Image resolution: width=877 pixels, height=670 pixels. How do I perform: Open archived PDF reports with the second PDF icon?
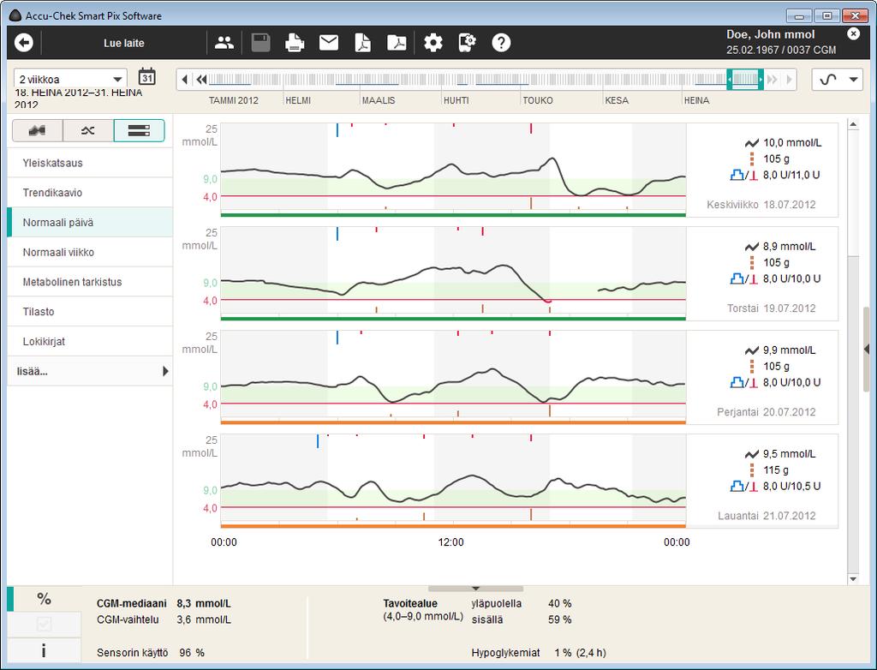397,43
